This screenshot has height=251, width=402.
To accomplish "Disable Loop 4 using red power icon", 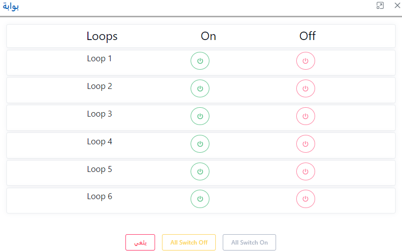I will [305, 144].
